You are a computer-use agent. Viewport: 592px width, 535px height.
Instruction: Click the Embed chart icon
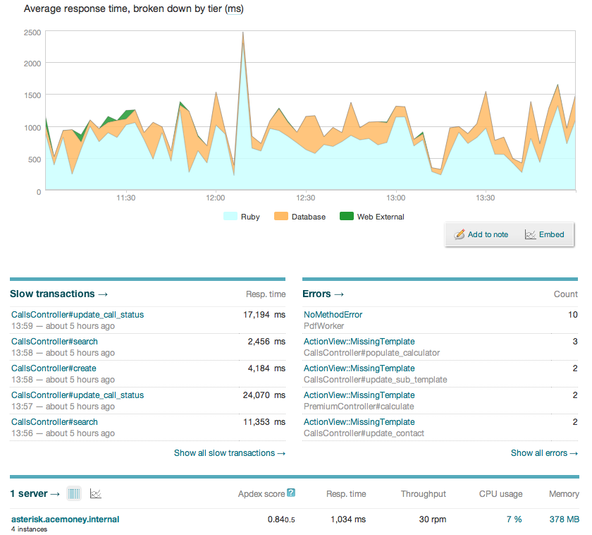point(531,234)
